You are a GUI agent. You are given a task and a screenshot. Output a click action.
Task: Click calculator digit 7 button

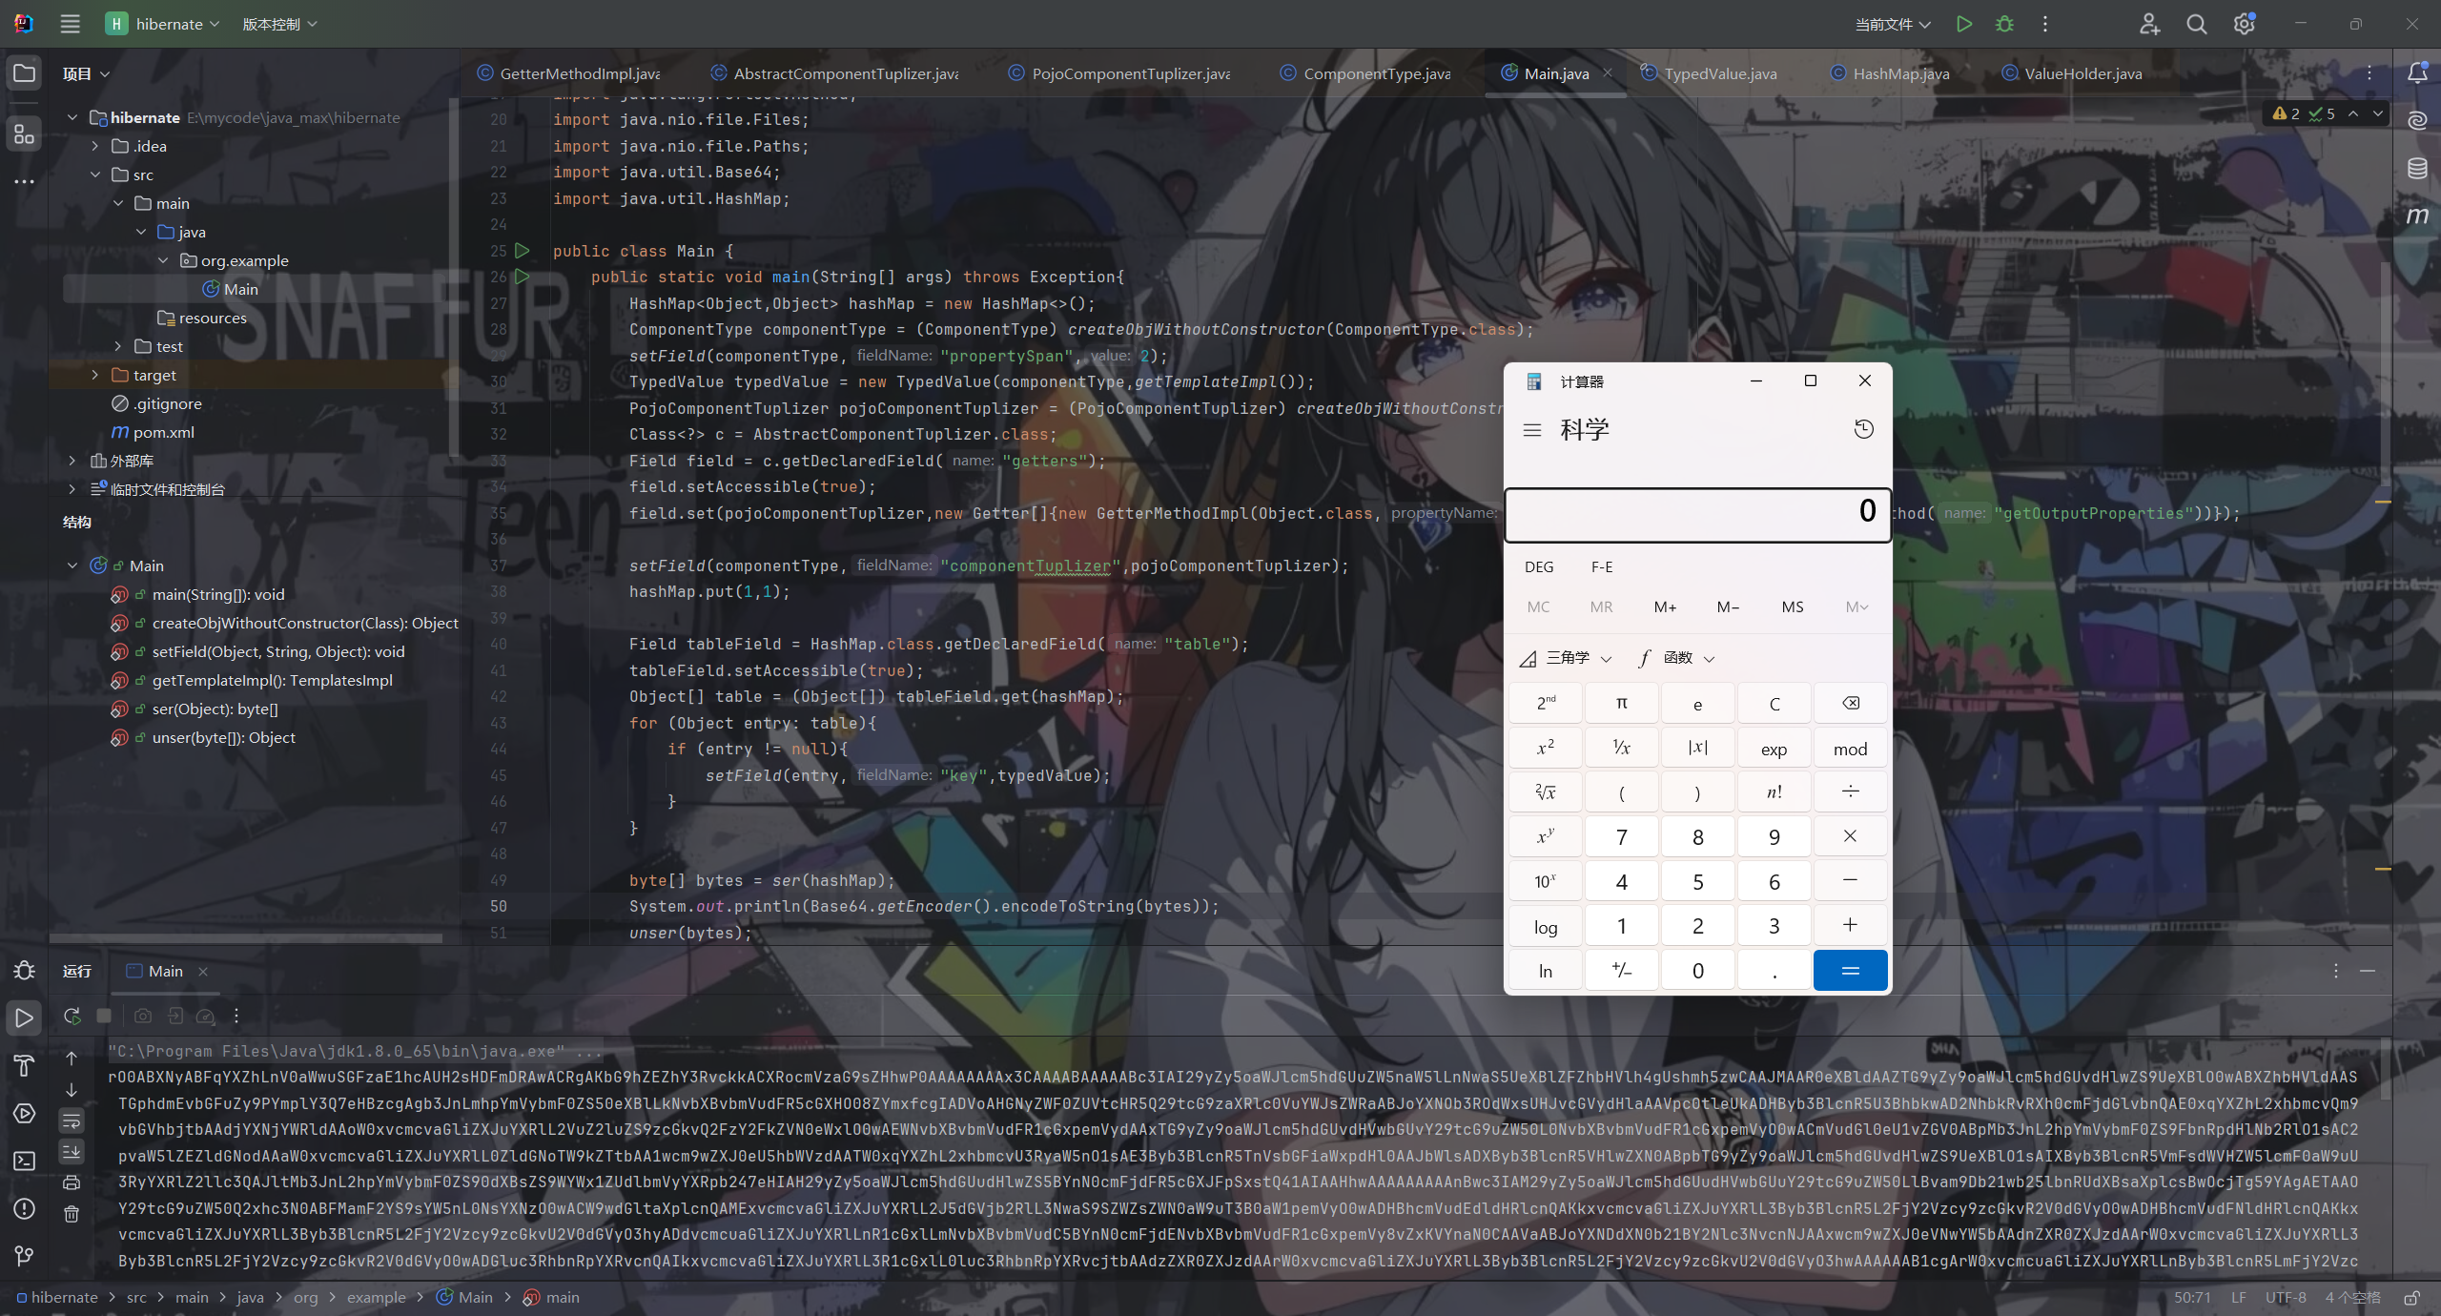(1622, 837)
